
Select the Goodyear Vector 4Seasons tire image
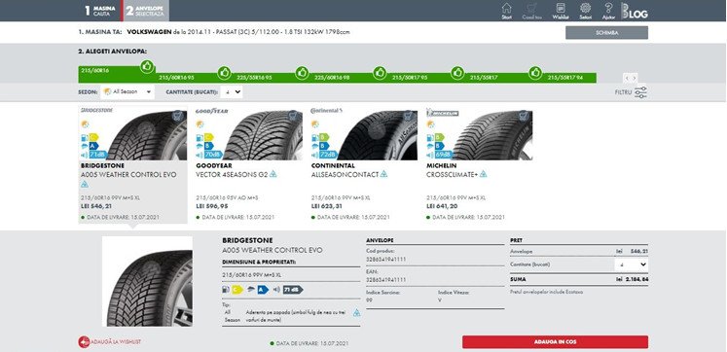click(x=263, y=135)
